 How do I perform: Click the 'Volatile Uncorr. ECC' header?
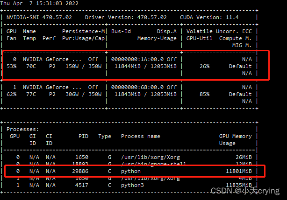click(219, 31)
